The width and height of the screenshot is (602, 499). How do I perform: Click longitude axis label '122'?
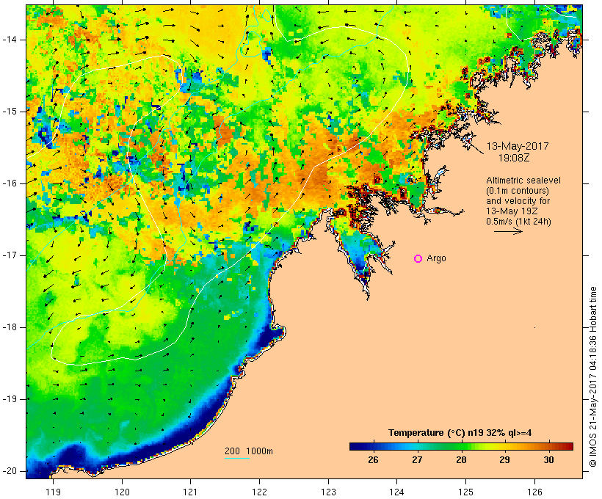(x=260, y=492)
